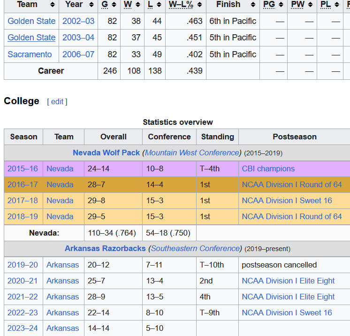Open Arkansas team link in 2022–23 row
This screenshot has height=336, width=350.
pyautogui.click(x=63, y=313)
